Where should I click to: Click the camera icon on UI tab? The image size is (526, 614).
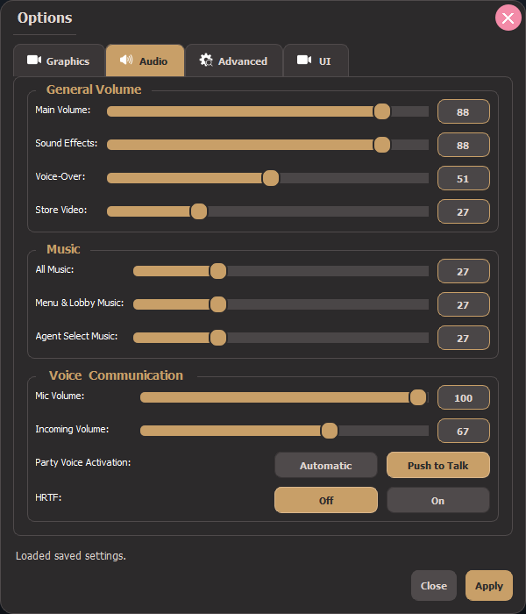point(304,60)
